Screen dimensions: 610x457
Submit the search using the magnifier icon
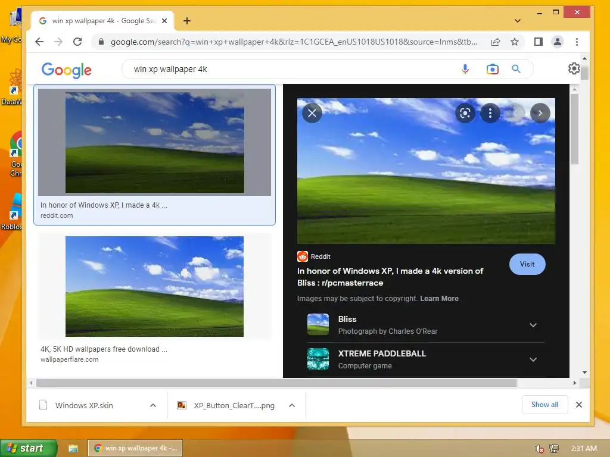(x=516, y=69)
